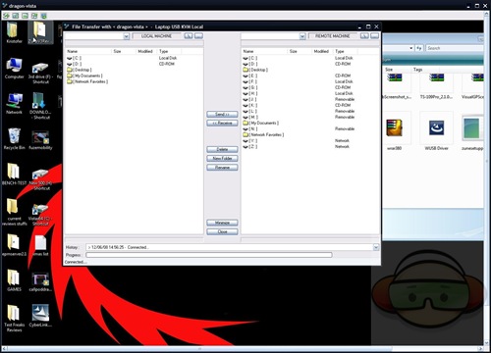Click the << Receive button
Screen dimensions: 491x353
222,123
